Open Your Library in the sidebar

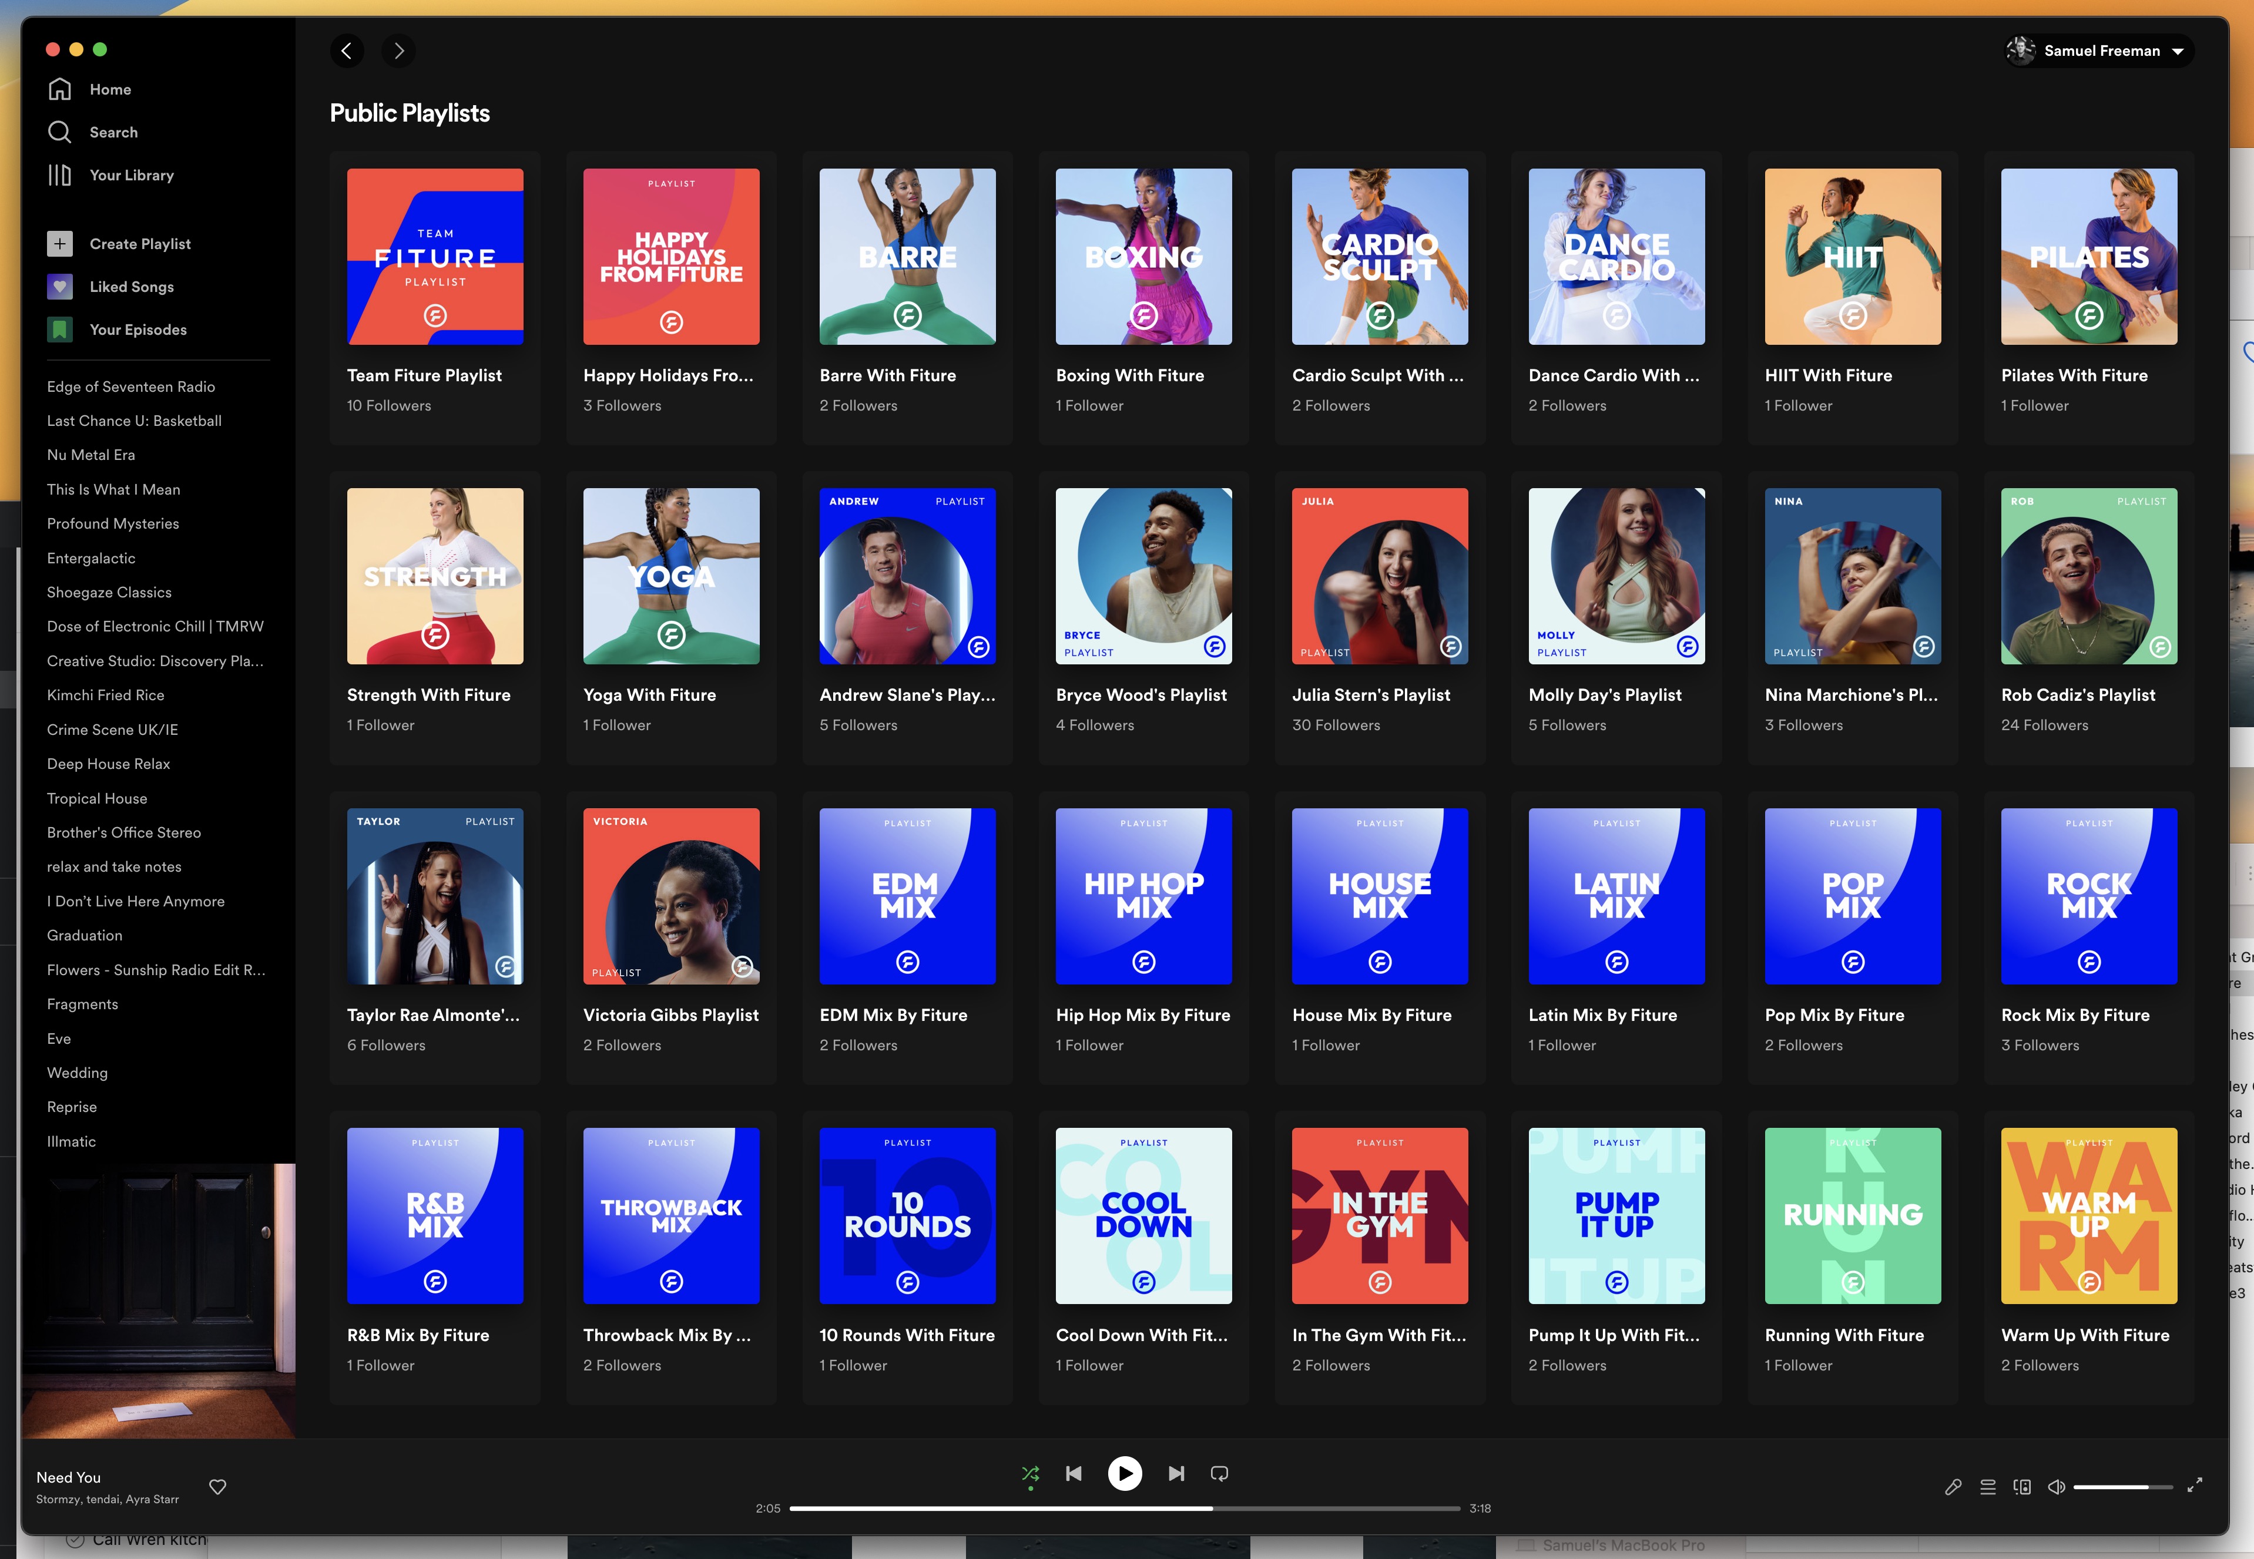point(131,175)
